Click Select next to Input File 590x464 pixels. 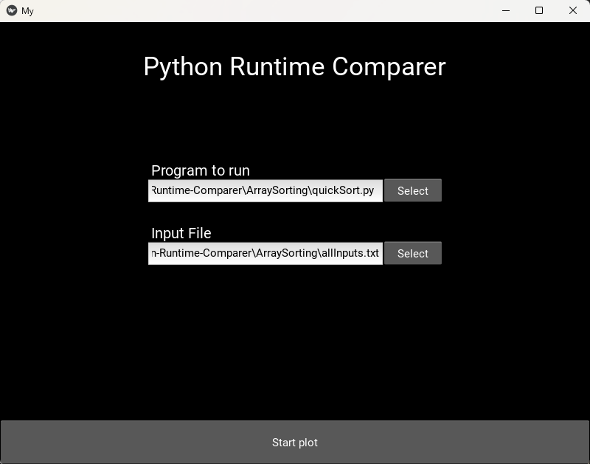coord(412,253)
